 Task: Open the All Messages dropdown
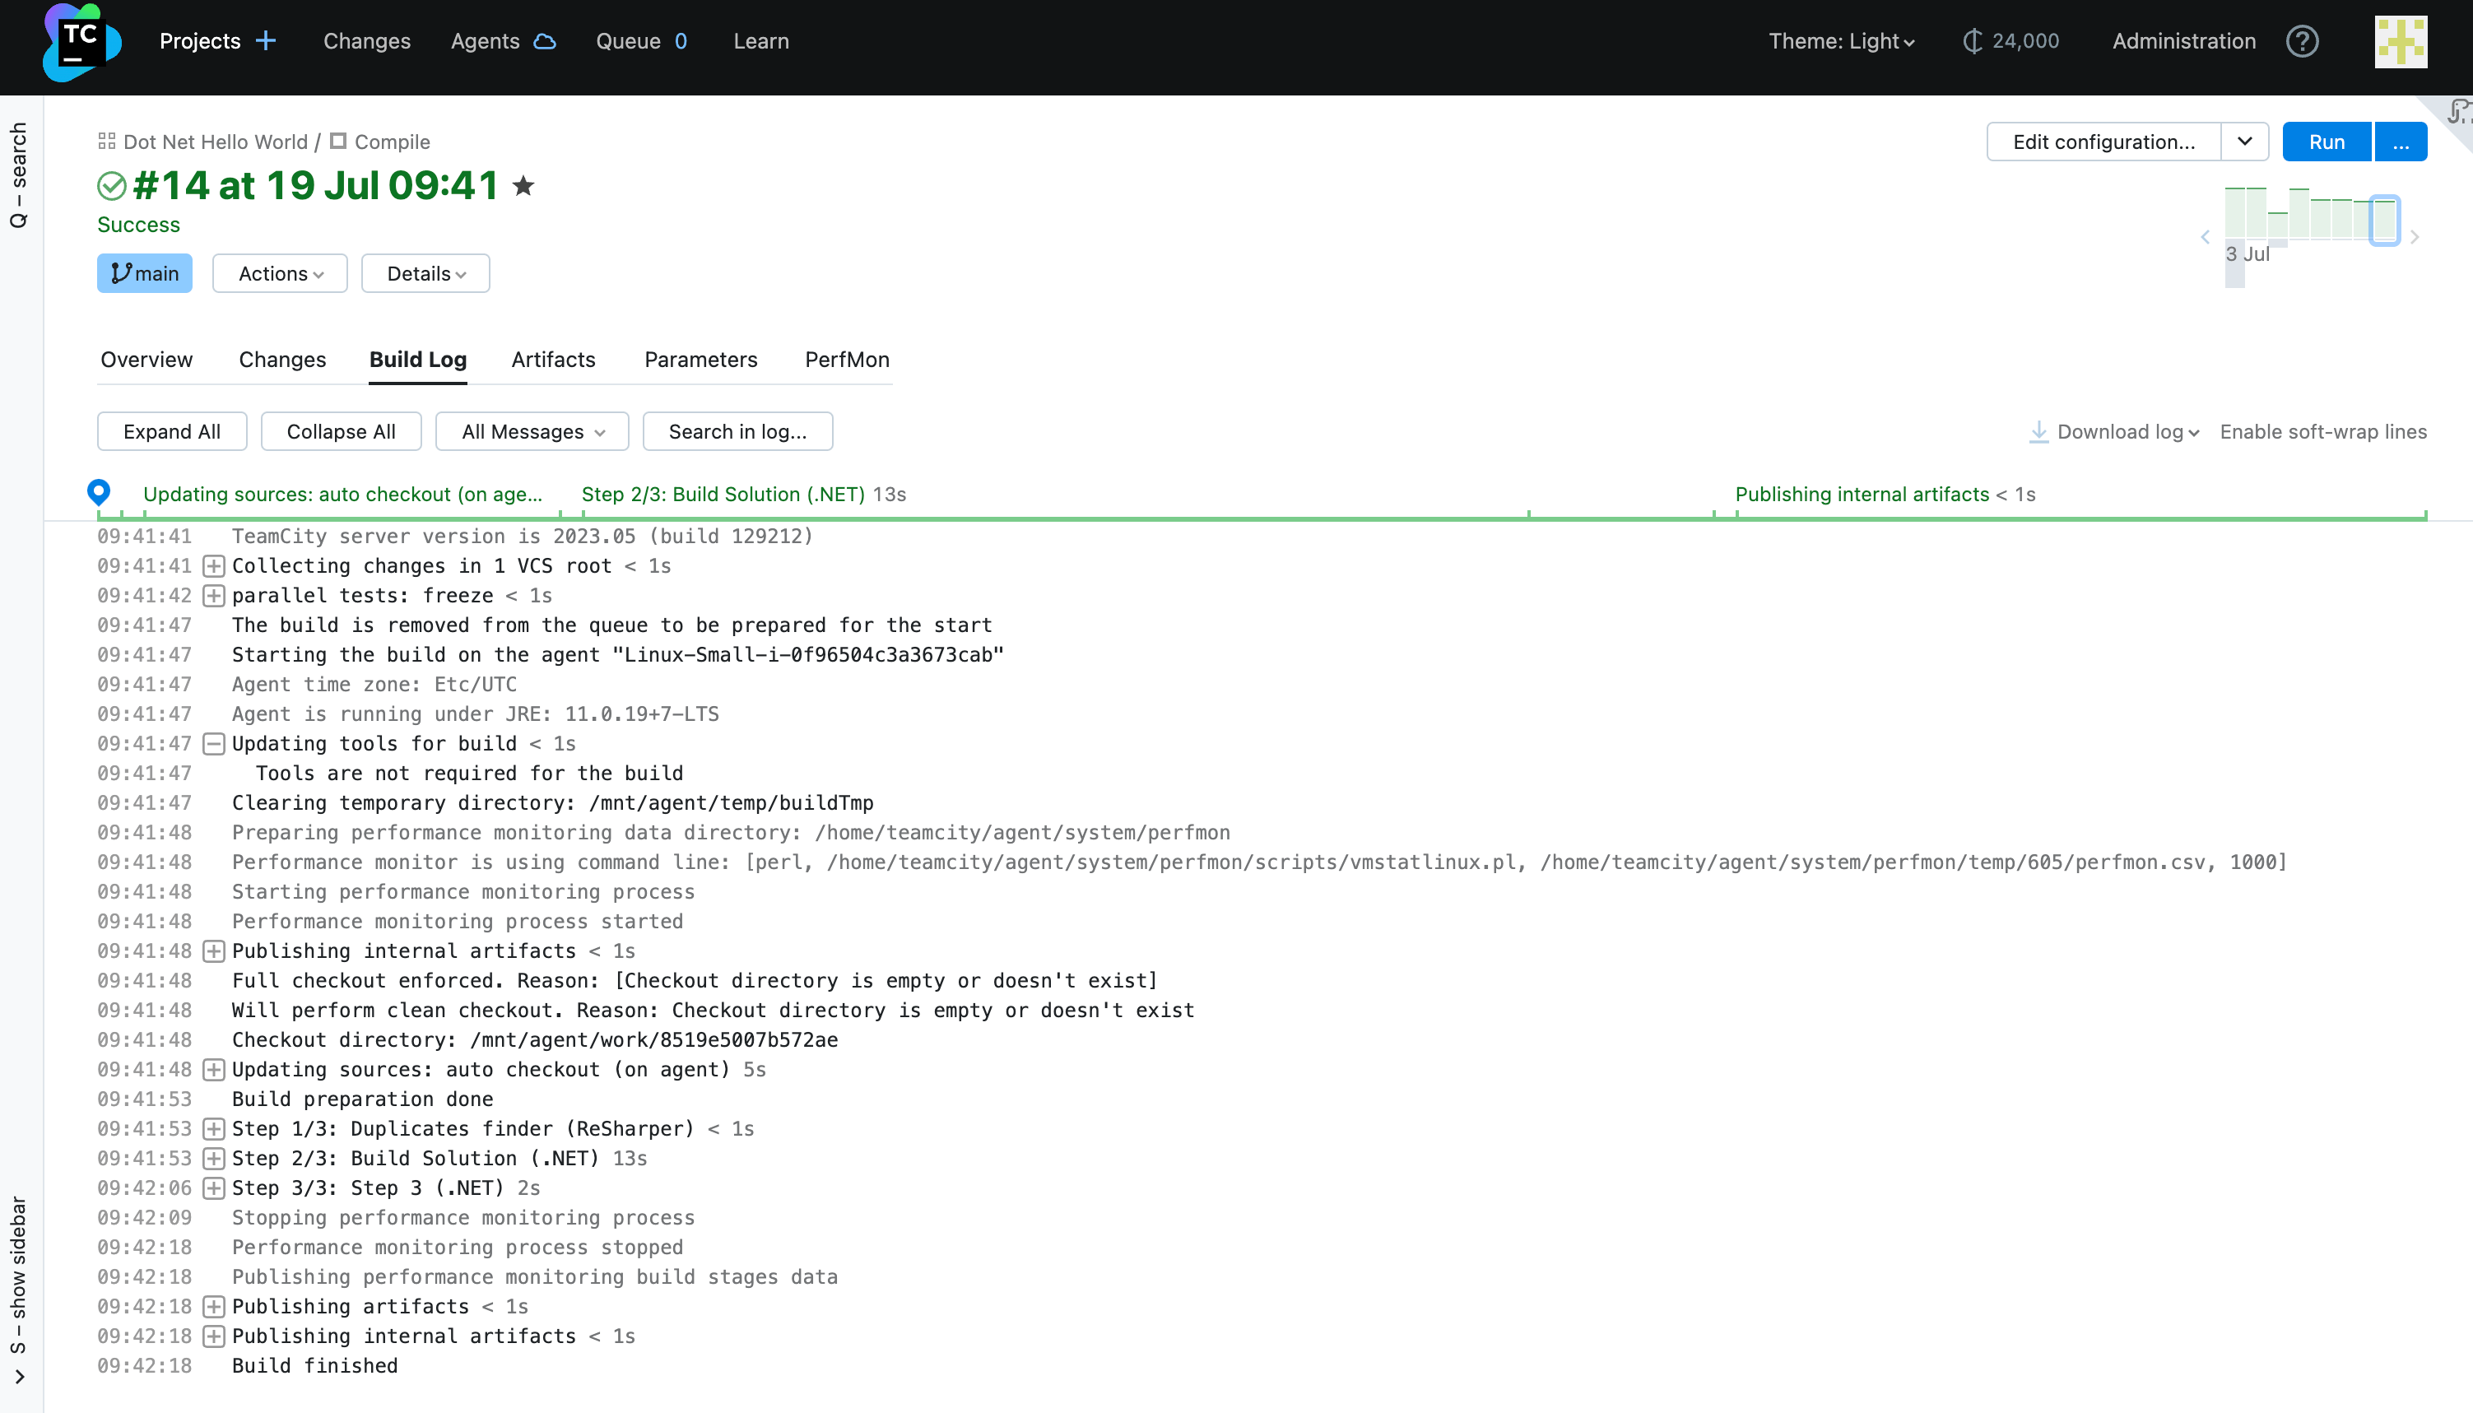532,432
